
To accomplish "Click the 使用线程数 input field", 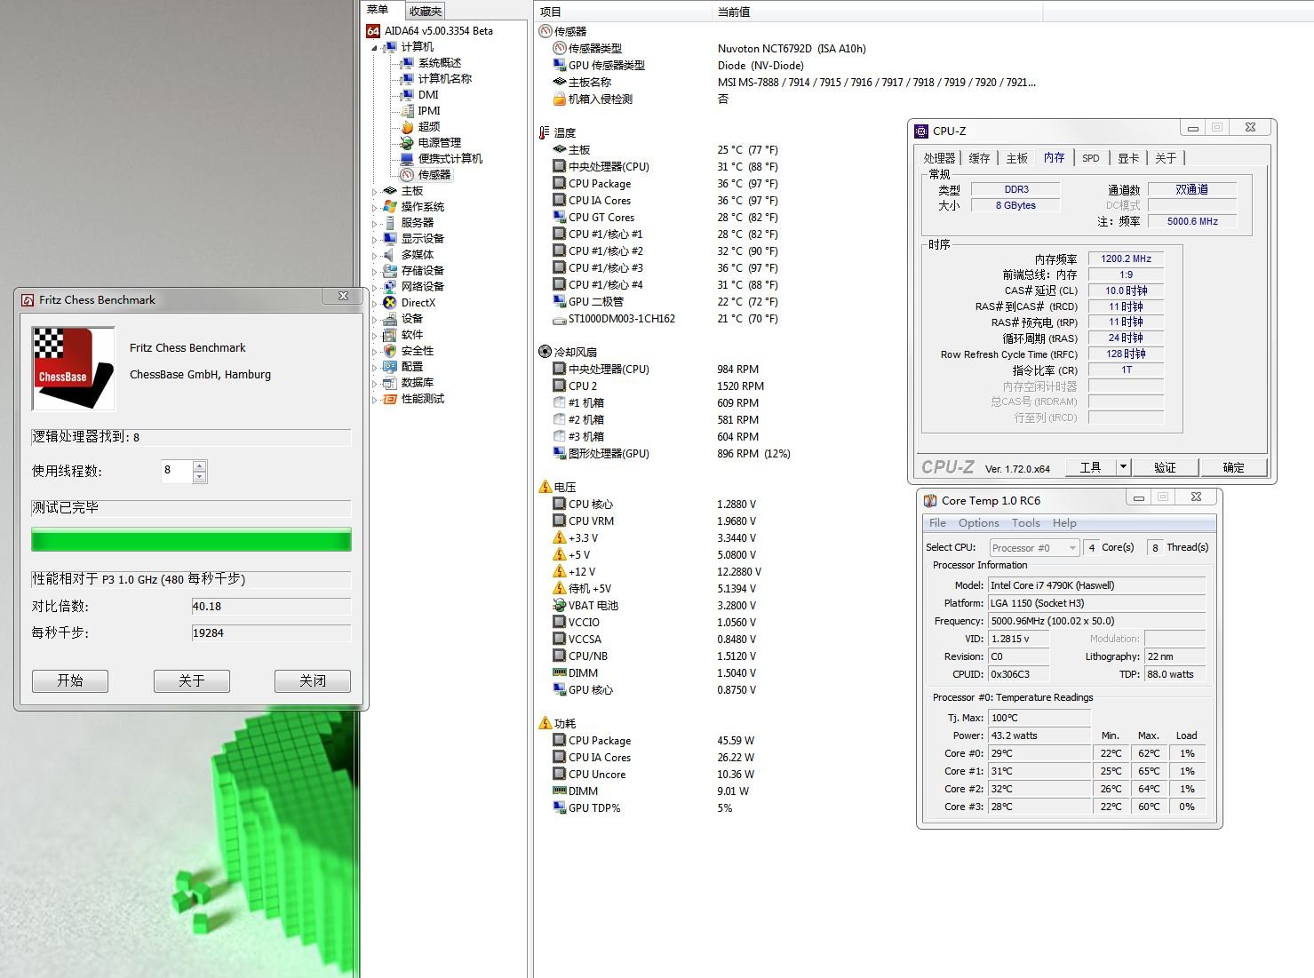I will click(x=176, y=471).
